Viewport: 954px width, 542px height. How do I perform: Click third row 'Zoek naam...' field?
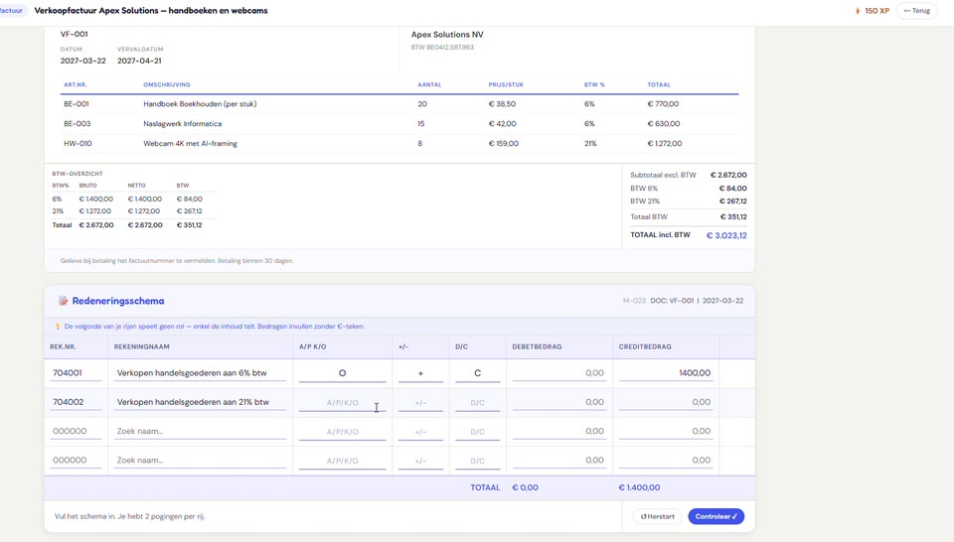click(x=200, y=432)
